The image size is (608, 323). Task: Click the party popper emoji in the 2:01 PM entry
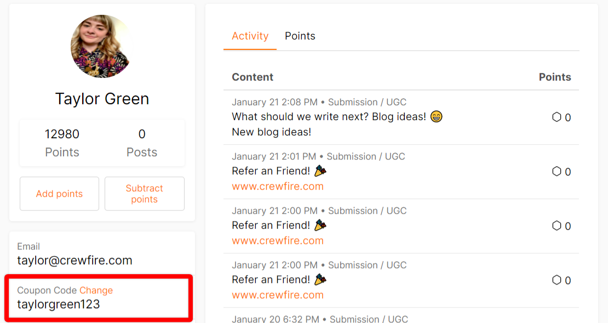pos(320,171)
